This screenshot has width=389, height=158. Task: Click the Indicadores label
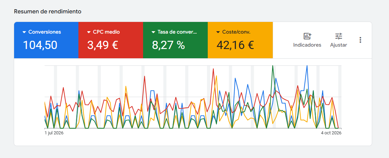[307, 45]
